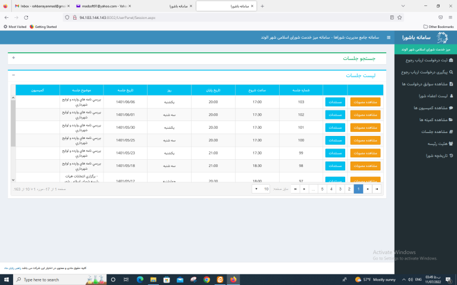The image size is (457, 285).
Task: Click the table's vertical scrollbar down arrow
Action: pyautogui.click(x=13, y=179)
